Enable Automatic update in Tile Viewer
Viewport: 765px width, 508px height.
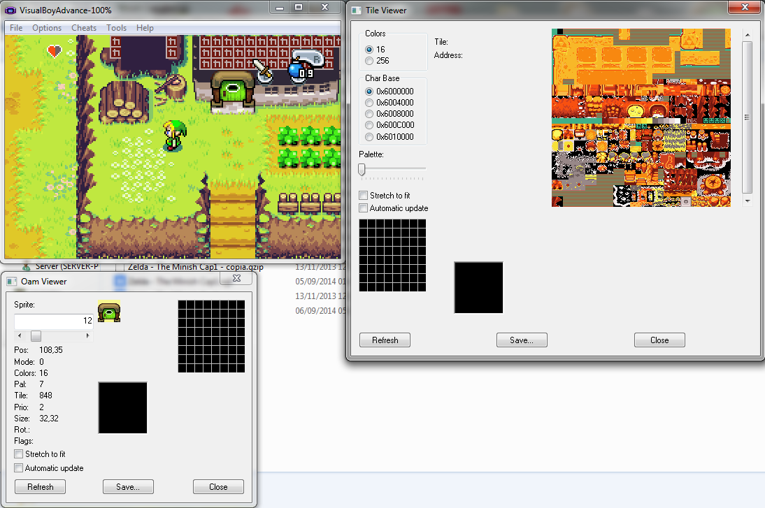(x=364, y=208)
